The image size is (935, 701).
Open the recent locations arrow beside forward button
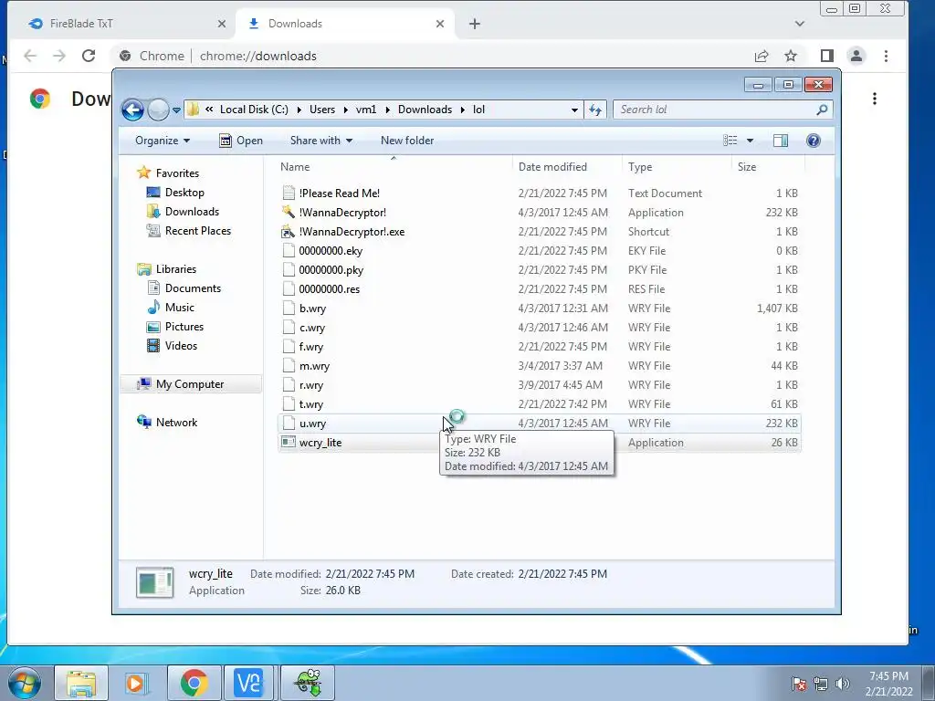click(176, 110)
